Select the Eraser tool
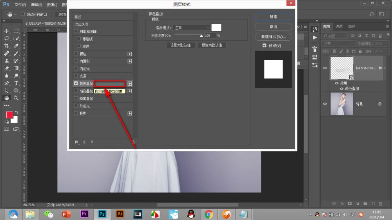Viewport: 392px width, 220px height. click(7, 68)
